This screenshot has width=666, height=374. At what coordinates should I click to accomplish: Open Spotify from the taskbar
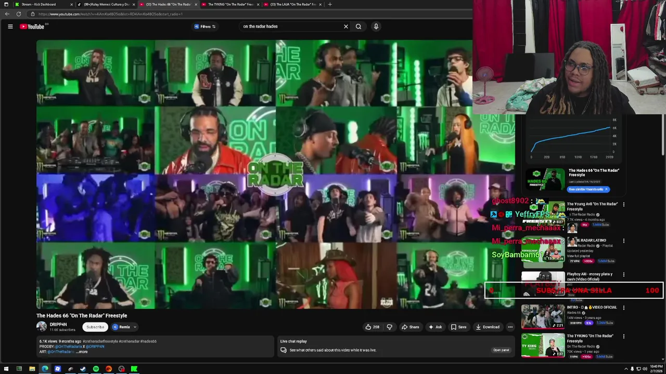[96, 369]
